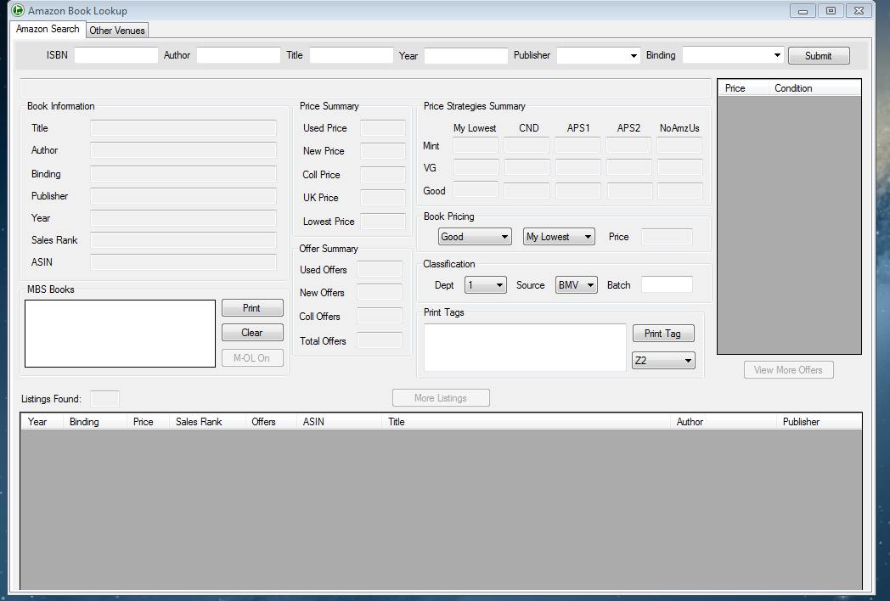Click the Year search field
This screenshot has height=601, width=890.
tap(465, 55)
